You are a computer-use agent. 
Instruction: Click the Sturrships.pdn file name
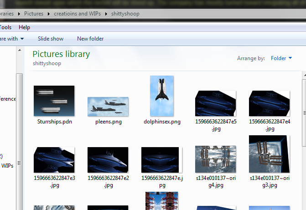click(x=55, y=122)
